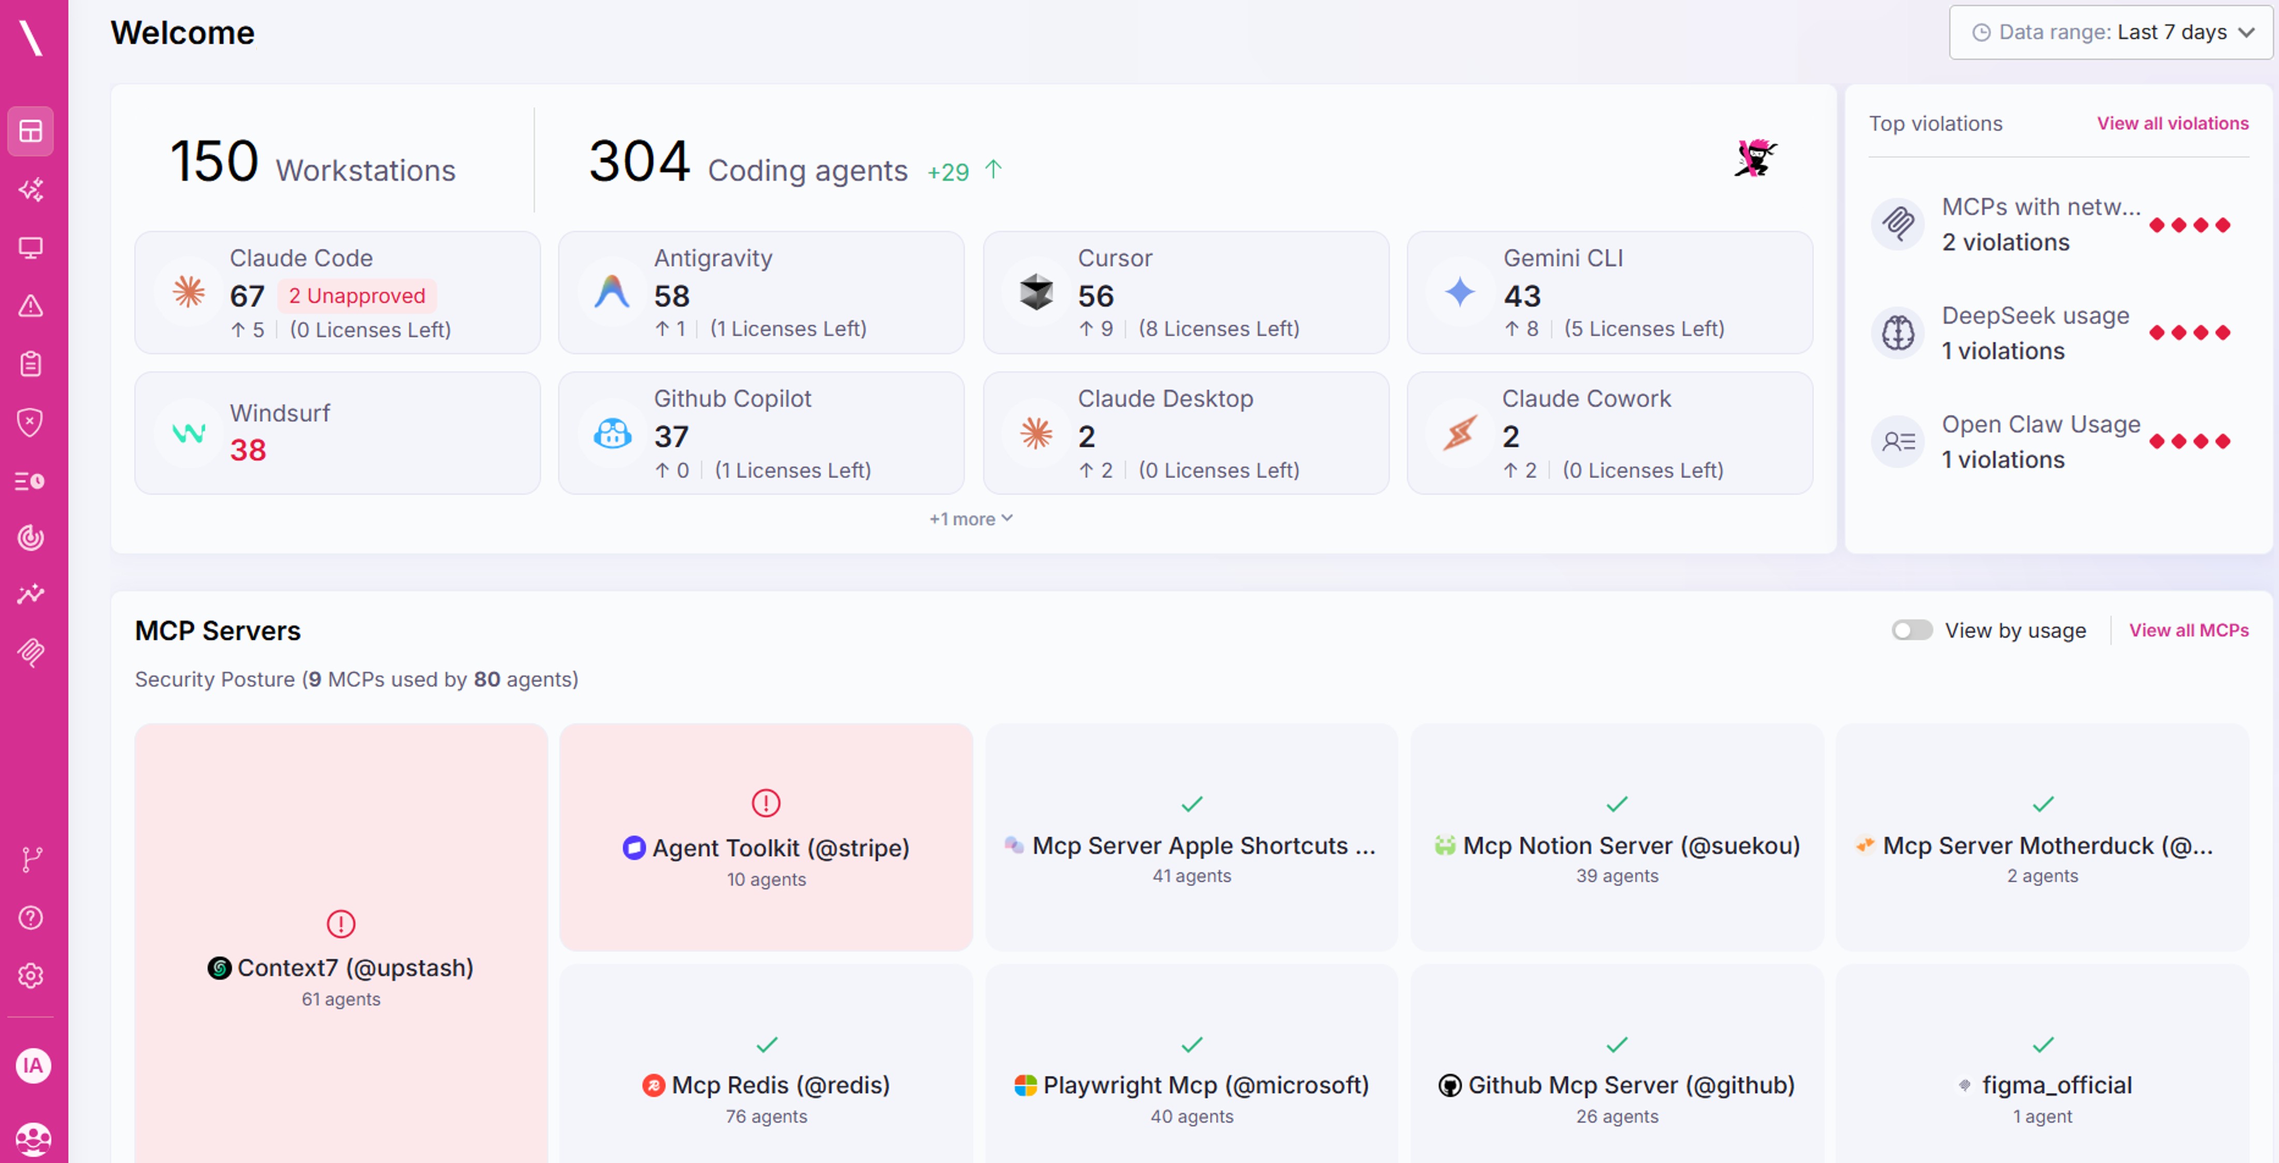Open the list-with-clock icon in sidebar
The image size is (2279, 1163).
point(31,481)
